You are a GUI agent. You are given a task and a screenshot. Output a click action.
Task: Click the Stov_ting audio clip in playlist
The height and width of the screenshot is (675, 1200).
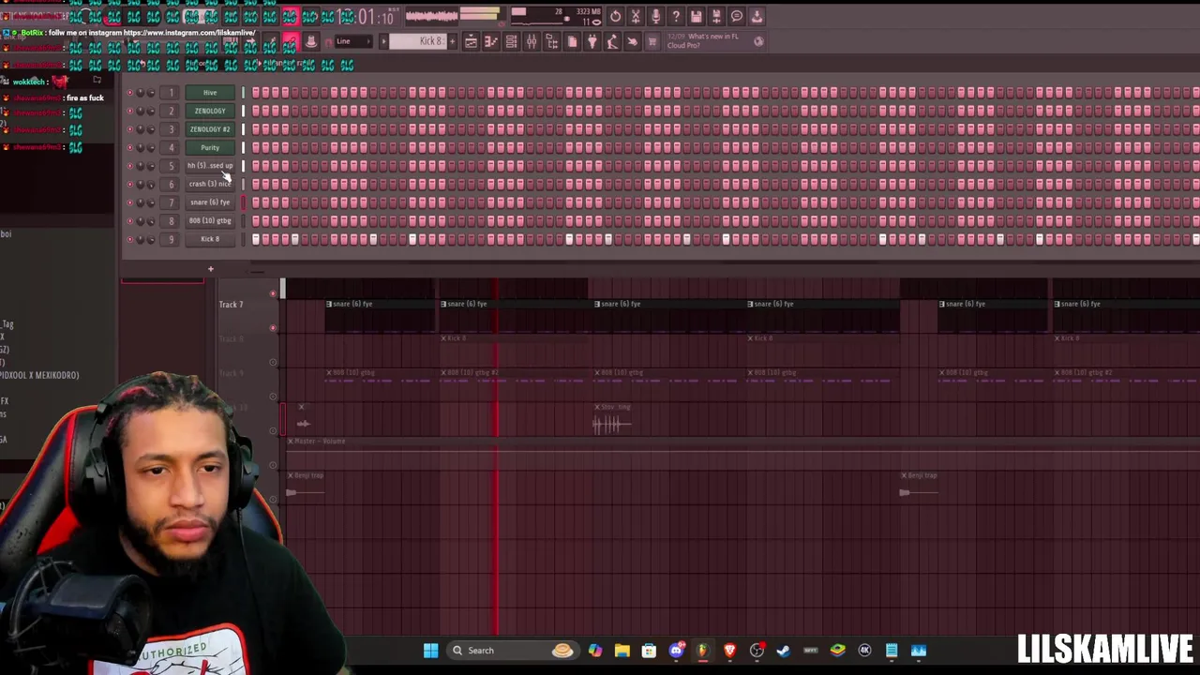tap(612, 421)
